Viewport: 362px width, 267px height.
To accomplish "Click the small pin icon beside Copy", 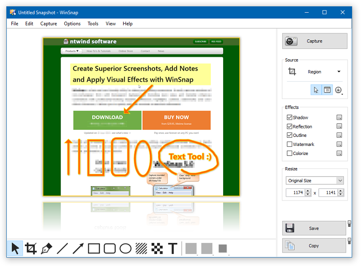I will (x=349, y=241).
